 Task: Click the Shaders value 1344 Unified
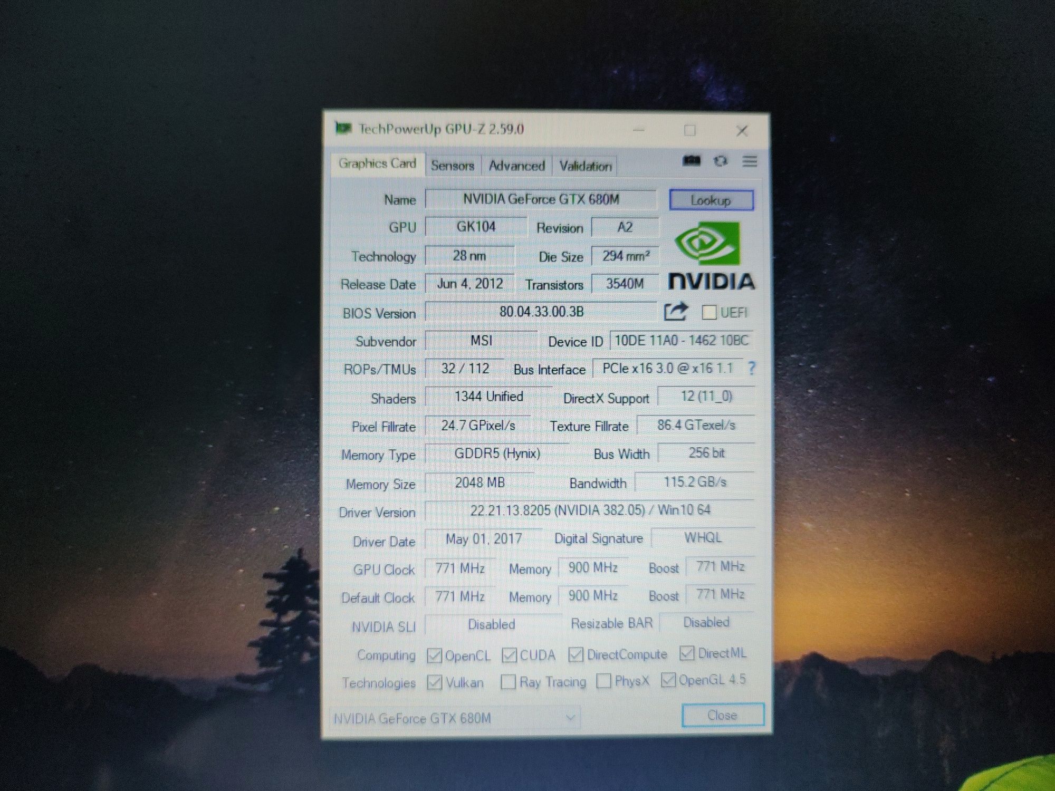click(x=489, y=397)
